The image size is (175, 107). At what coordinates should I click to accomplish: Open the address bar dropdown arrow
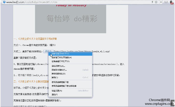tap(161, 2)
